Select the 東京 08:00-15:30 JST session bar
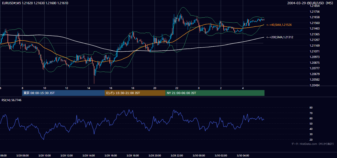 click(x=63, y=93)
